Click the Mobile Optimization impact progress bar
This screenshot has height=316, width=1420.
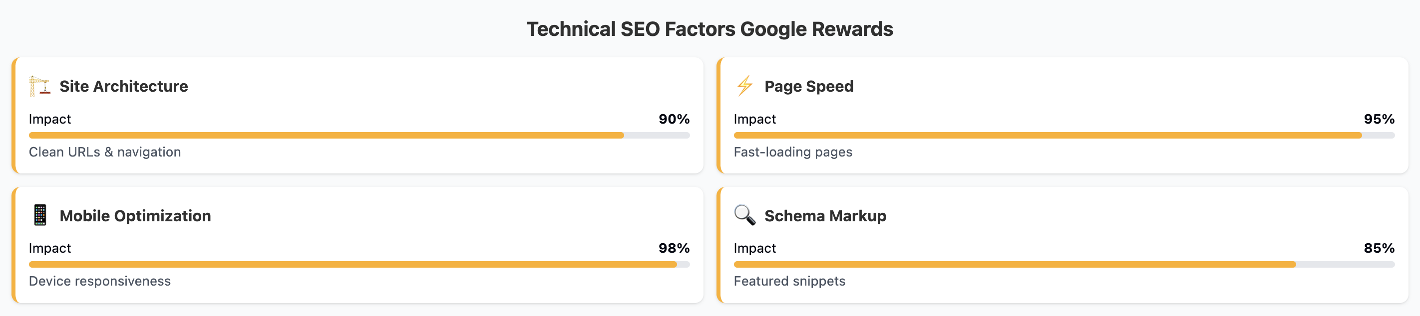[359, 265]
